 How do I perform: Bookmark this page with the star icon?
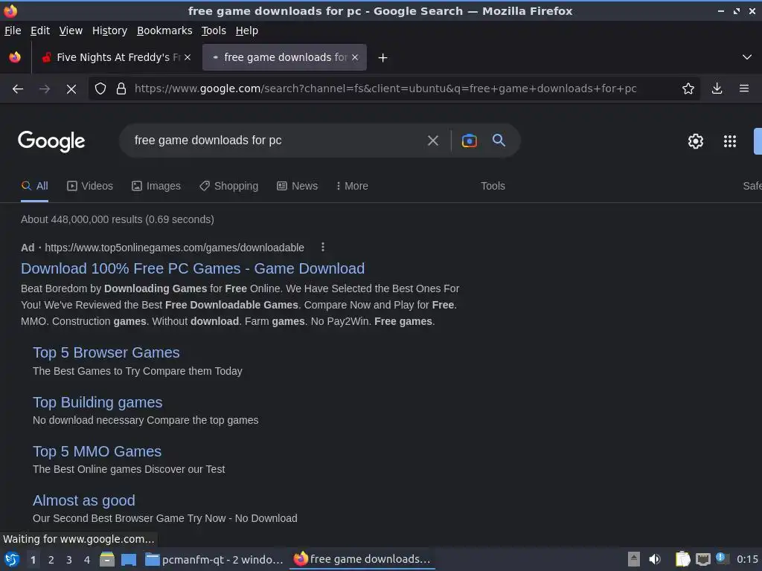(x=688, y=89)
